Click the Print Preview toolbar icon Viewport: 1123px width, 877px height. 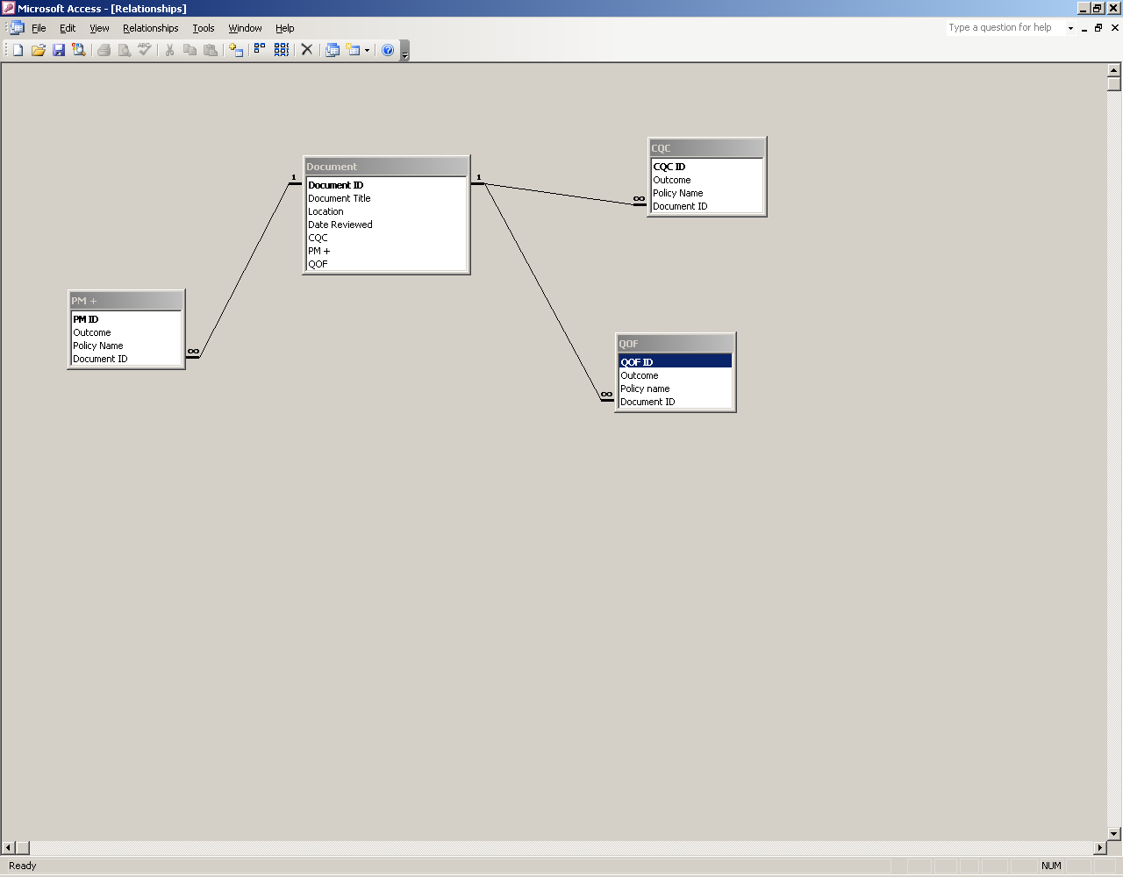pos(125,50)
